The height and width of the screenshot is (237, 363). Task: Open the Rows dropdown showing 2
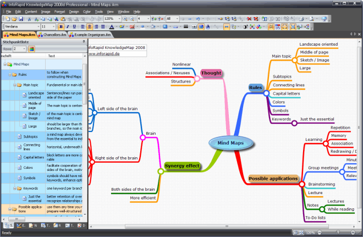[24, 49]
